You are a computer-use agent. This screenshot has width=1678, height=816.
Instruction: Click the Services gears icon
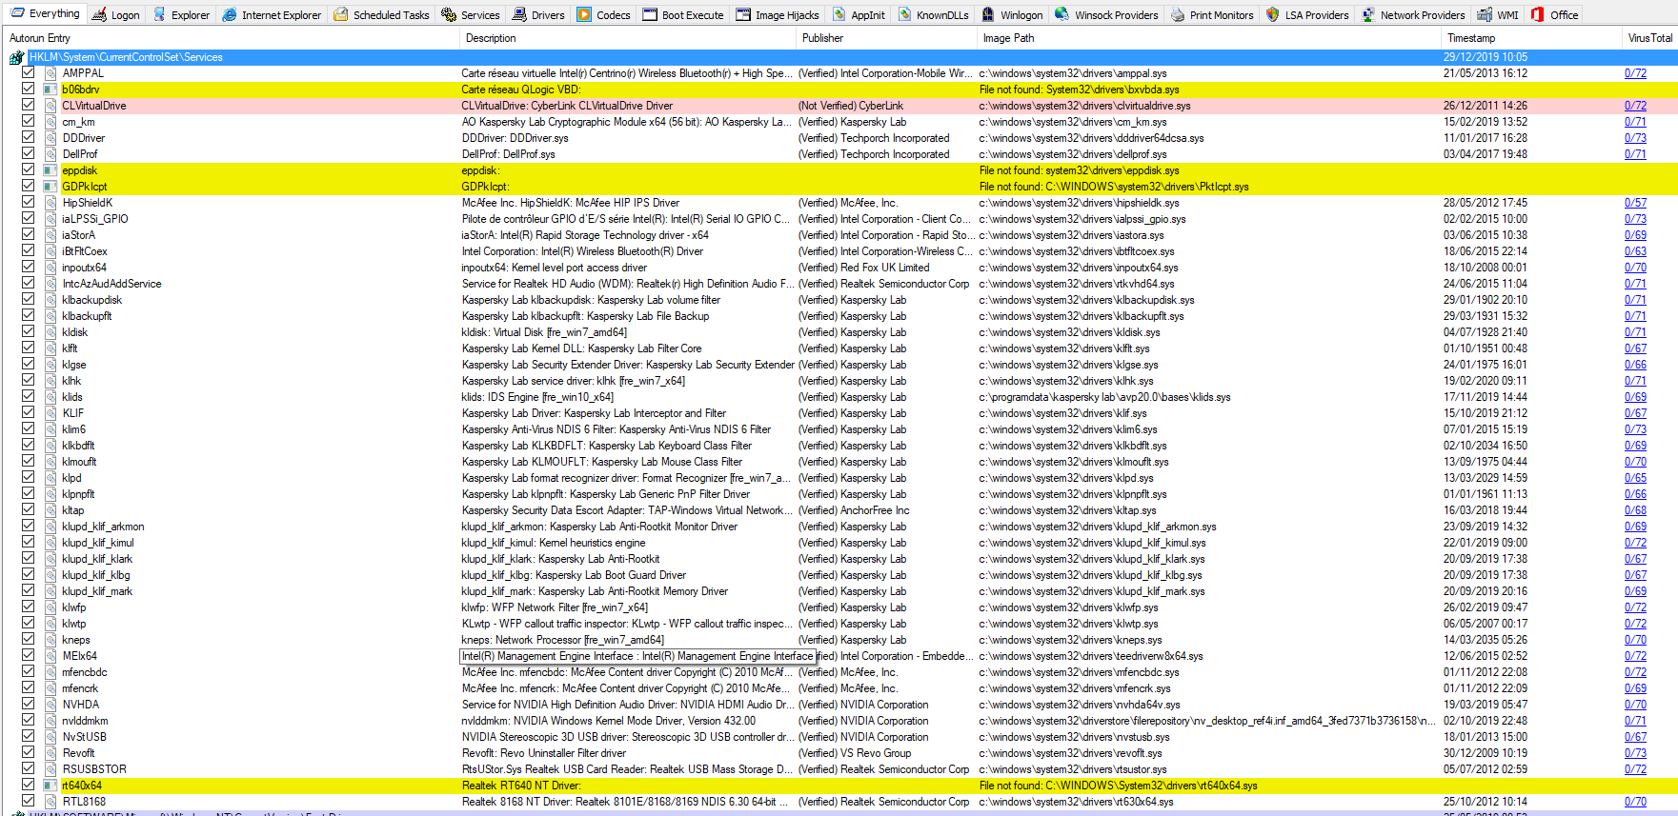point(449,14)
